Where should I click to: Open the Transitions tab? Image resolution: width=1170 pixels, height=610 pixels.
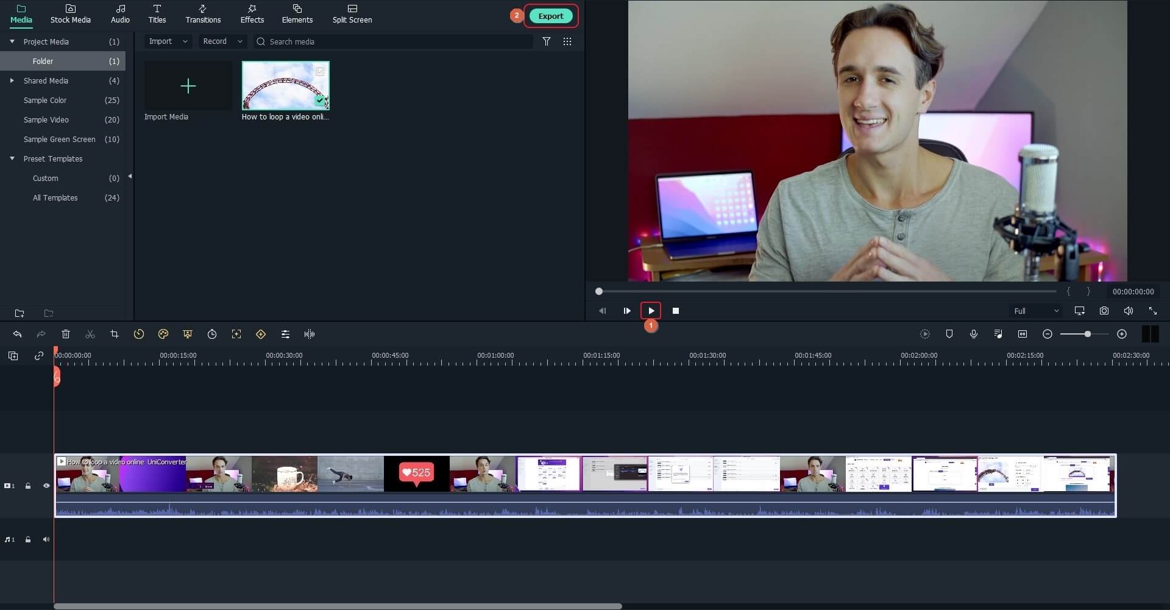203,14
